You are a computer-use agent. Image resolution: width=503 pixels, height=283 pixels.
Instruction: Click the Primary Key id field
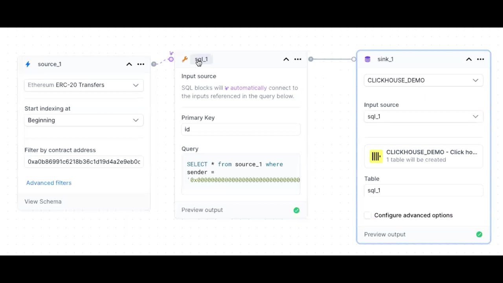tap(241, 129)
